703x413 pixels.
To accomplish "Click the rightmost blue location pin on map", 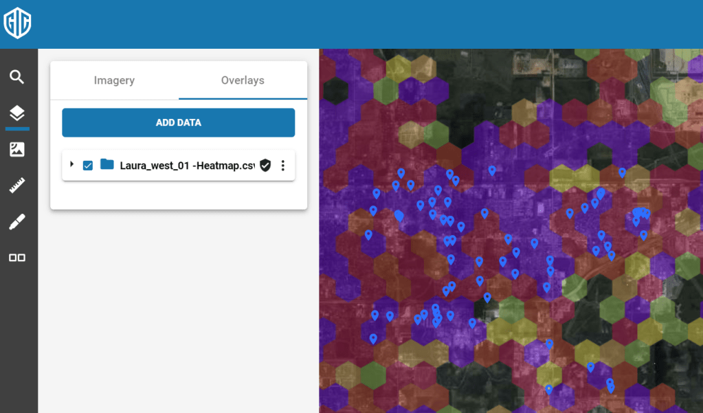I will tap(646, 213).
